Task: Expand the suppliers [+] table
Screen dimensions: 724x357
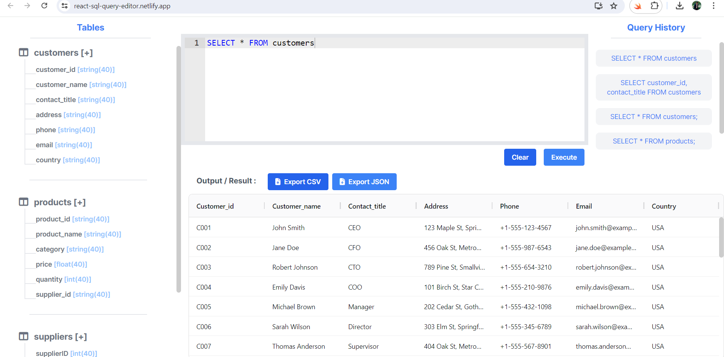Action: 60,337
